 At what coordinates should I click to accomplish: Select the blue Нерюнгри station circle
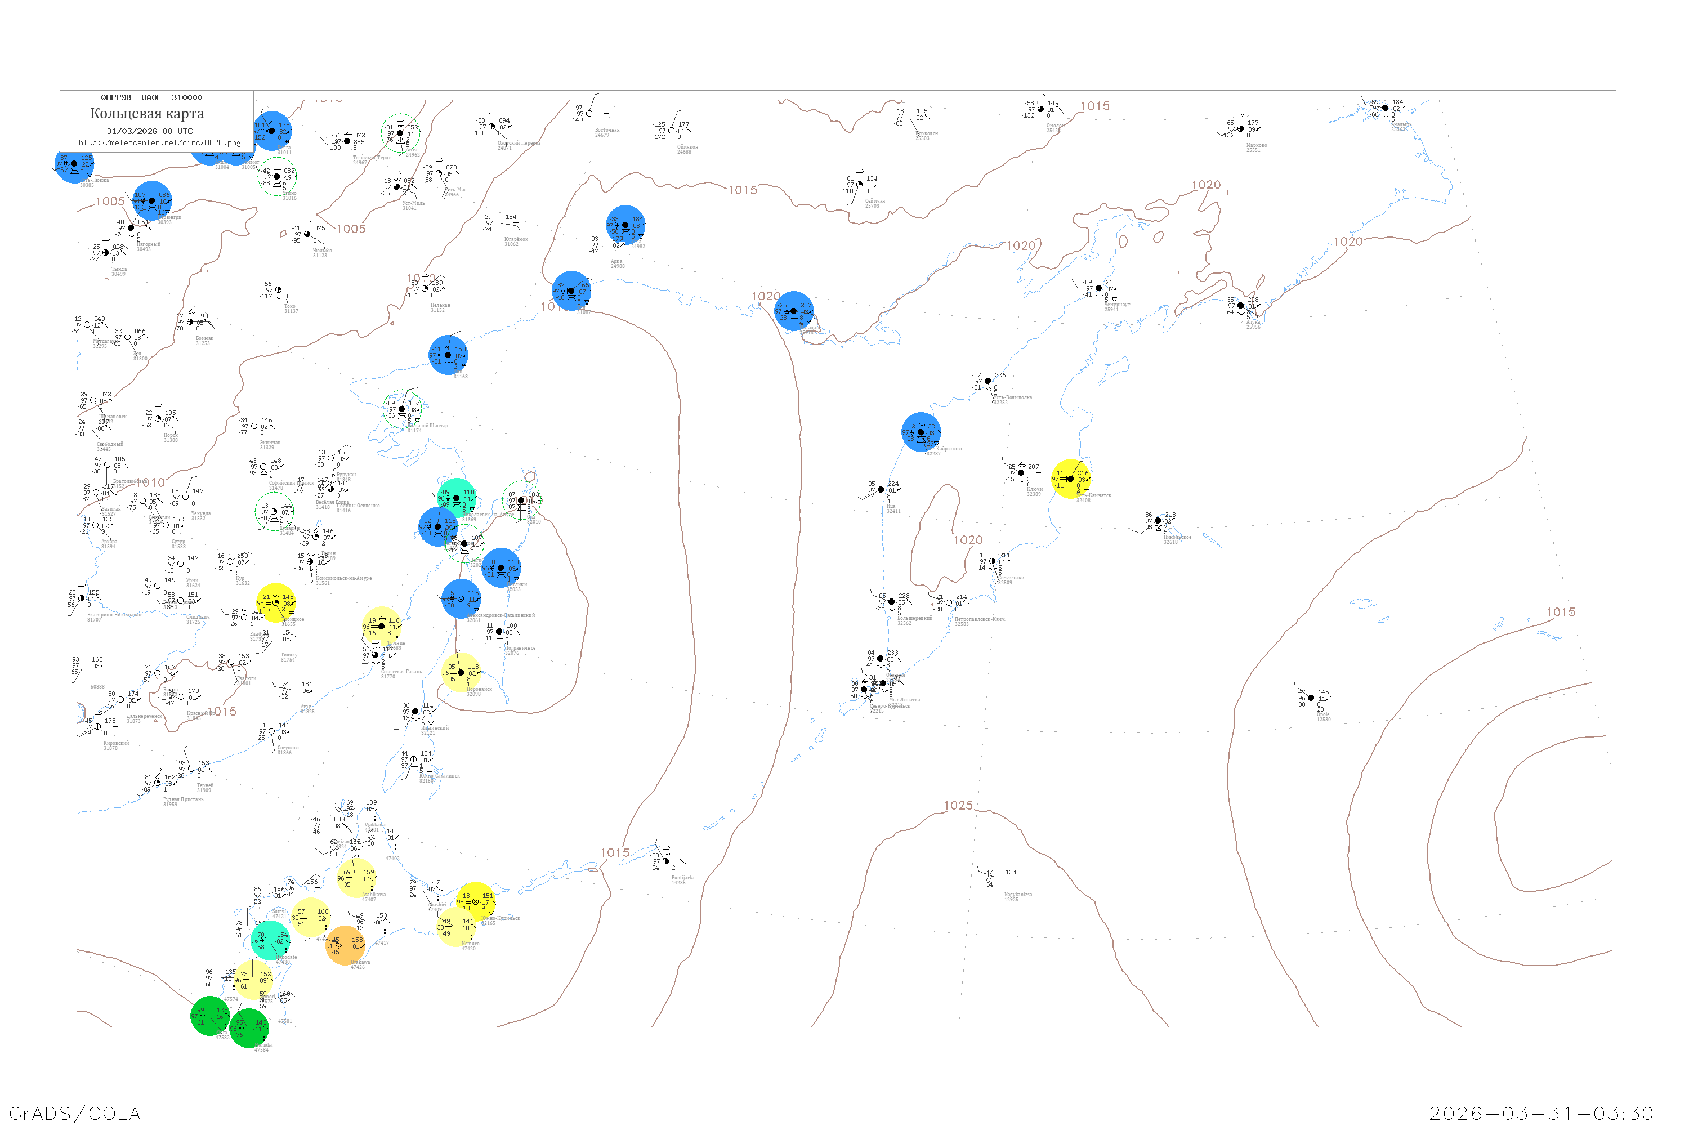[x=152, y=201]
